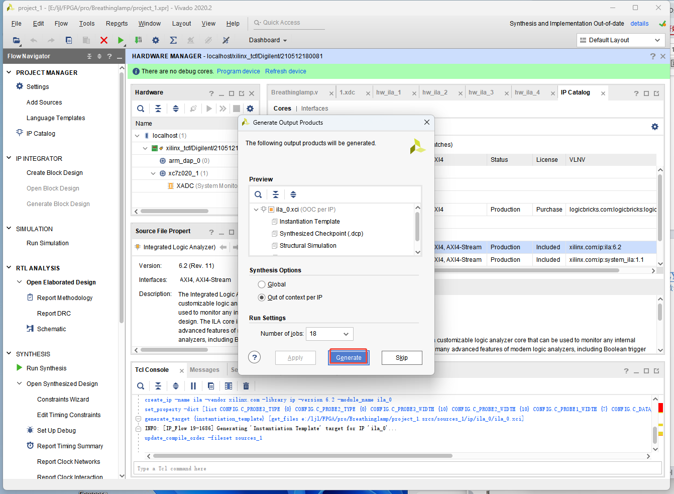Collapse the IP INTEGRATOR section

pyautogui.click(x=9, y=158)
